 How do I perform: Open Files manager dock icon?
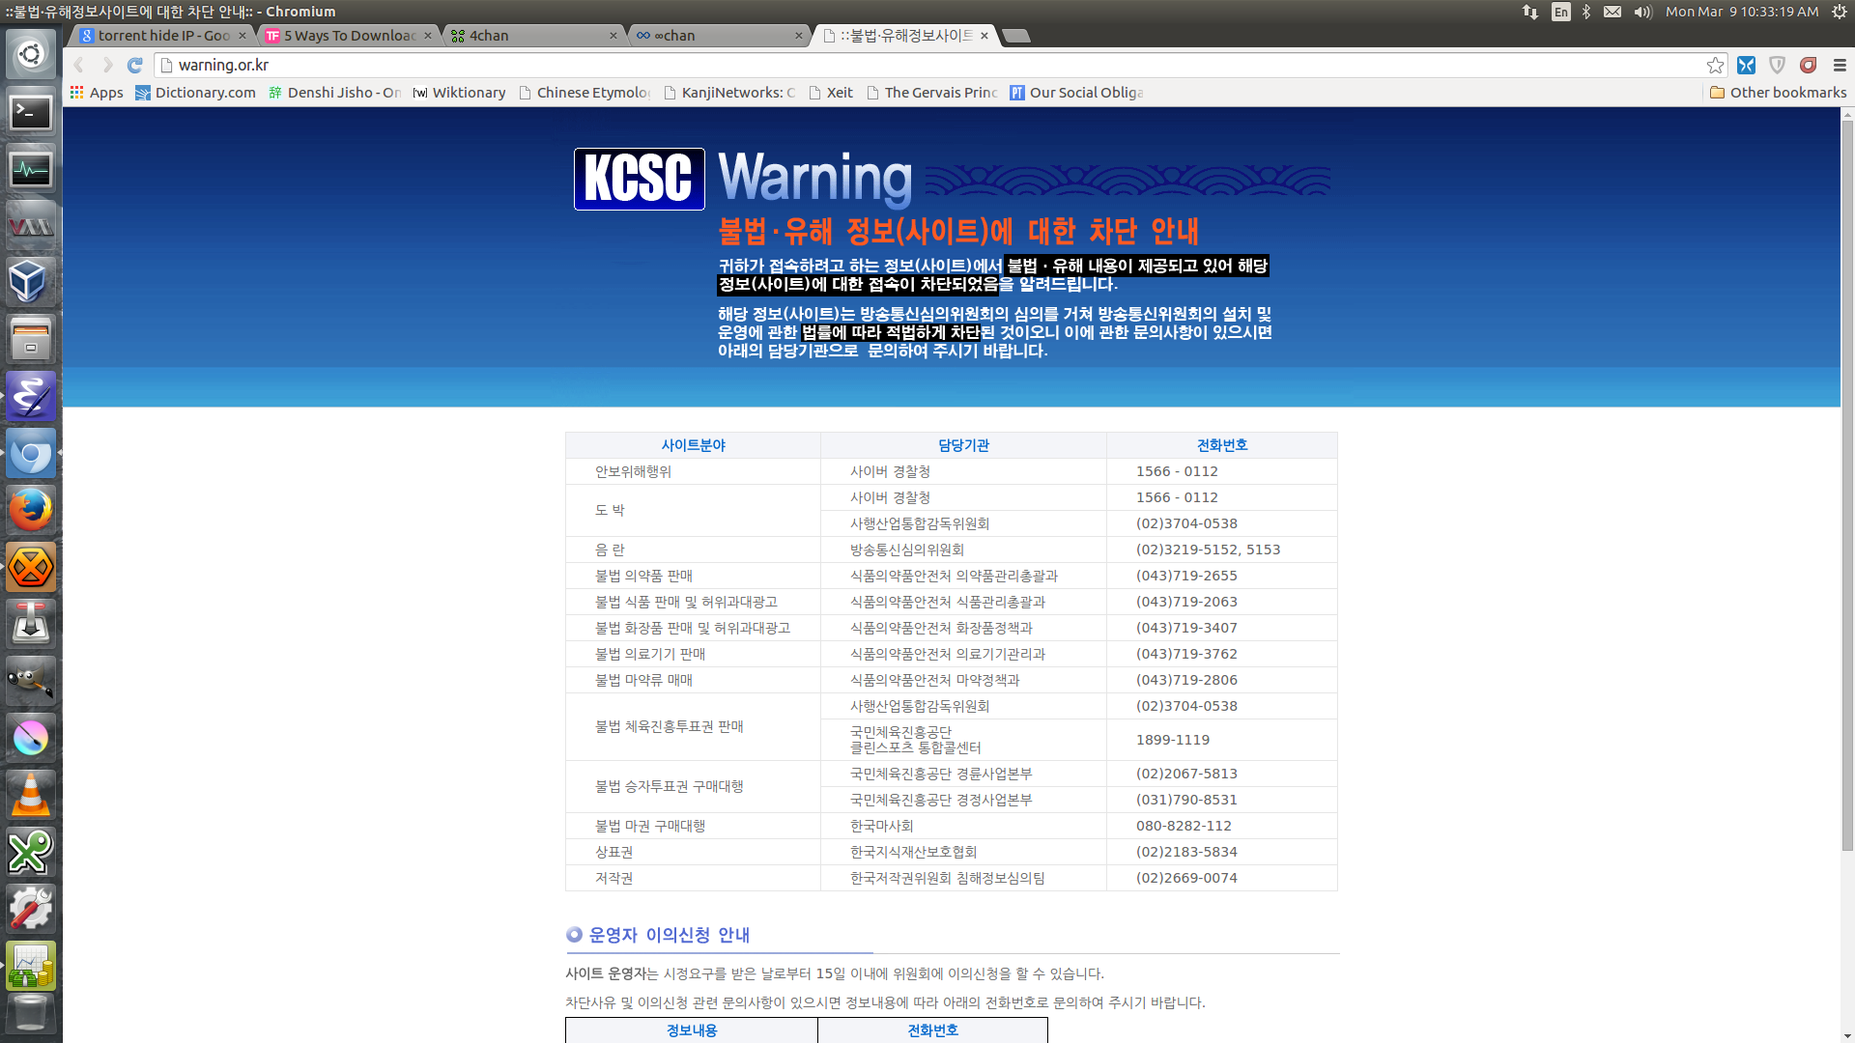(x=31, y=339)
